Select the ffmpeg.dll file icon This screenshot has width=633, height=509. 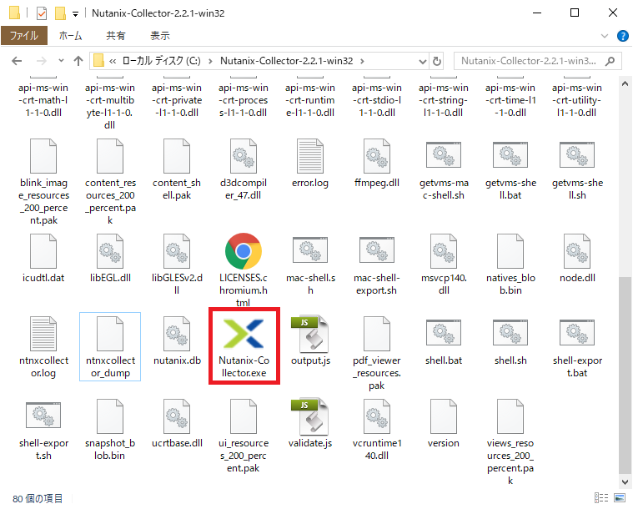tap(377, 156)
